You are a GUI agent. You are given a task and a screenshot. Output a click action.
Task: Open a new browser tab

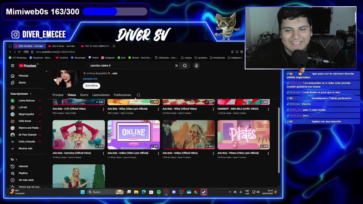pyautogui.click(x=114, y=46)
